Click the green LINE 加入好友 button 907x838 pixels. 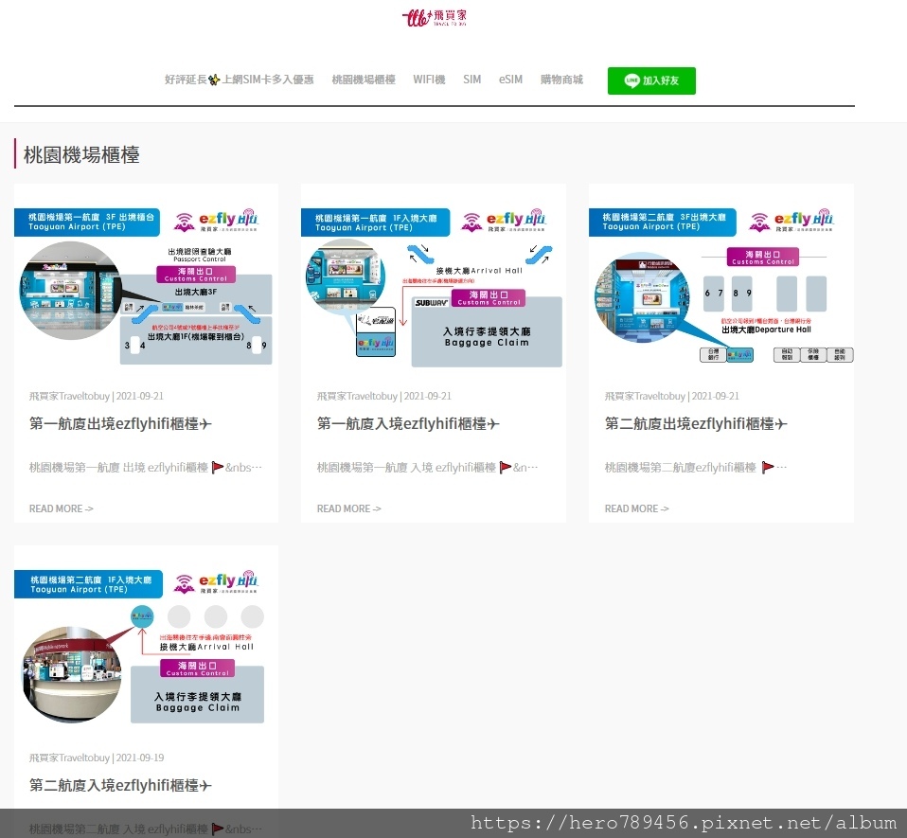click(651, 80)
